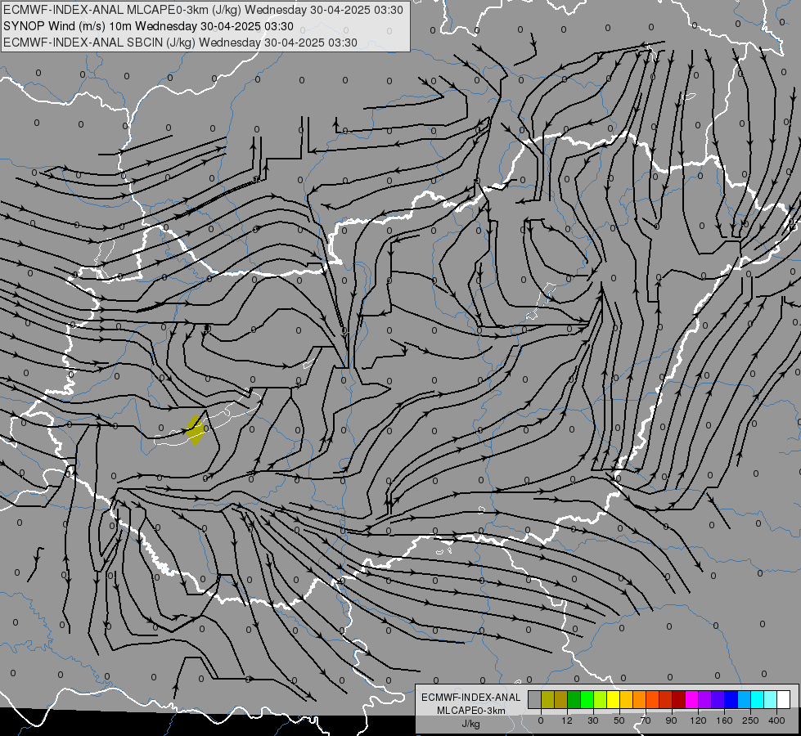Image resolution: width=801 pixels, height=736 pixels.
Task: Click the olive diamond CAPE patch on map
Action: tap(196, 431)
